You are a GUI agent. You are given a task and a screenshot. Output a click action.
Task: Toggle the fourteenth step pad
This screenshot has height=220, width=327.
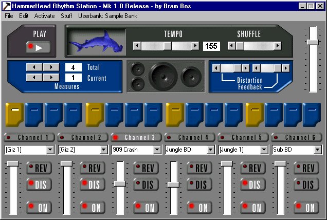274,115
